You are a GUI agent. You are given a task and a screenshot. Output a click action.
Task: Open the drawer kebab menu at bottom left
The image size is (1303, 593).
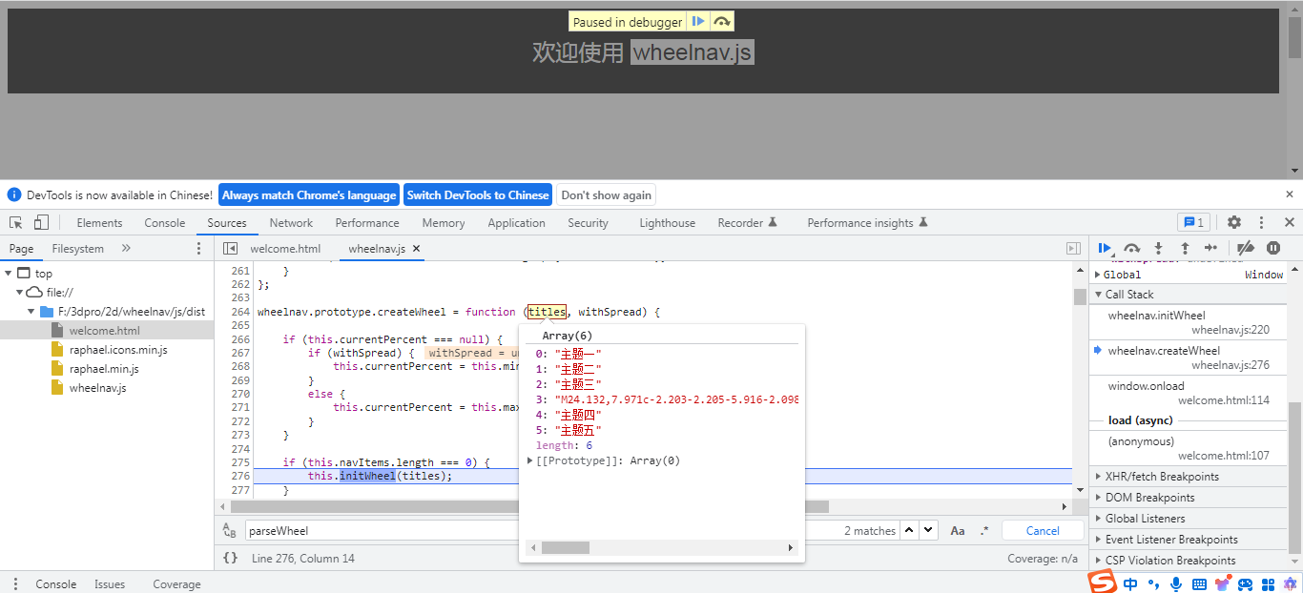14,583
